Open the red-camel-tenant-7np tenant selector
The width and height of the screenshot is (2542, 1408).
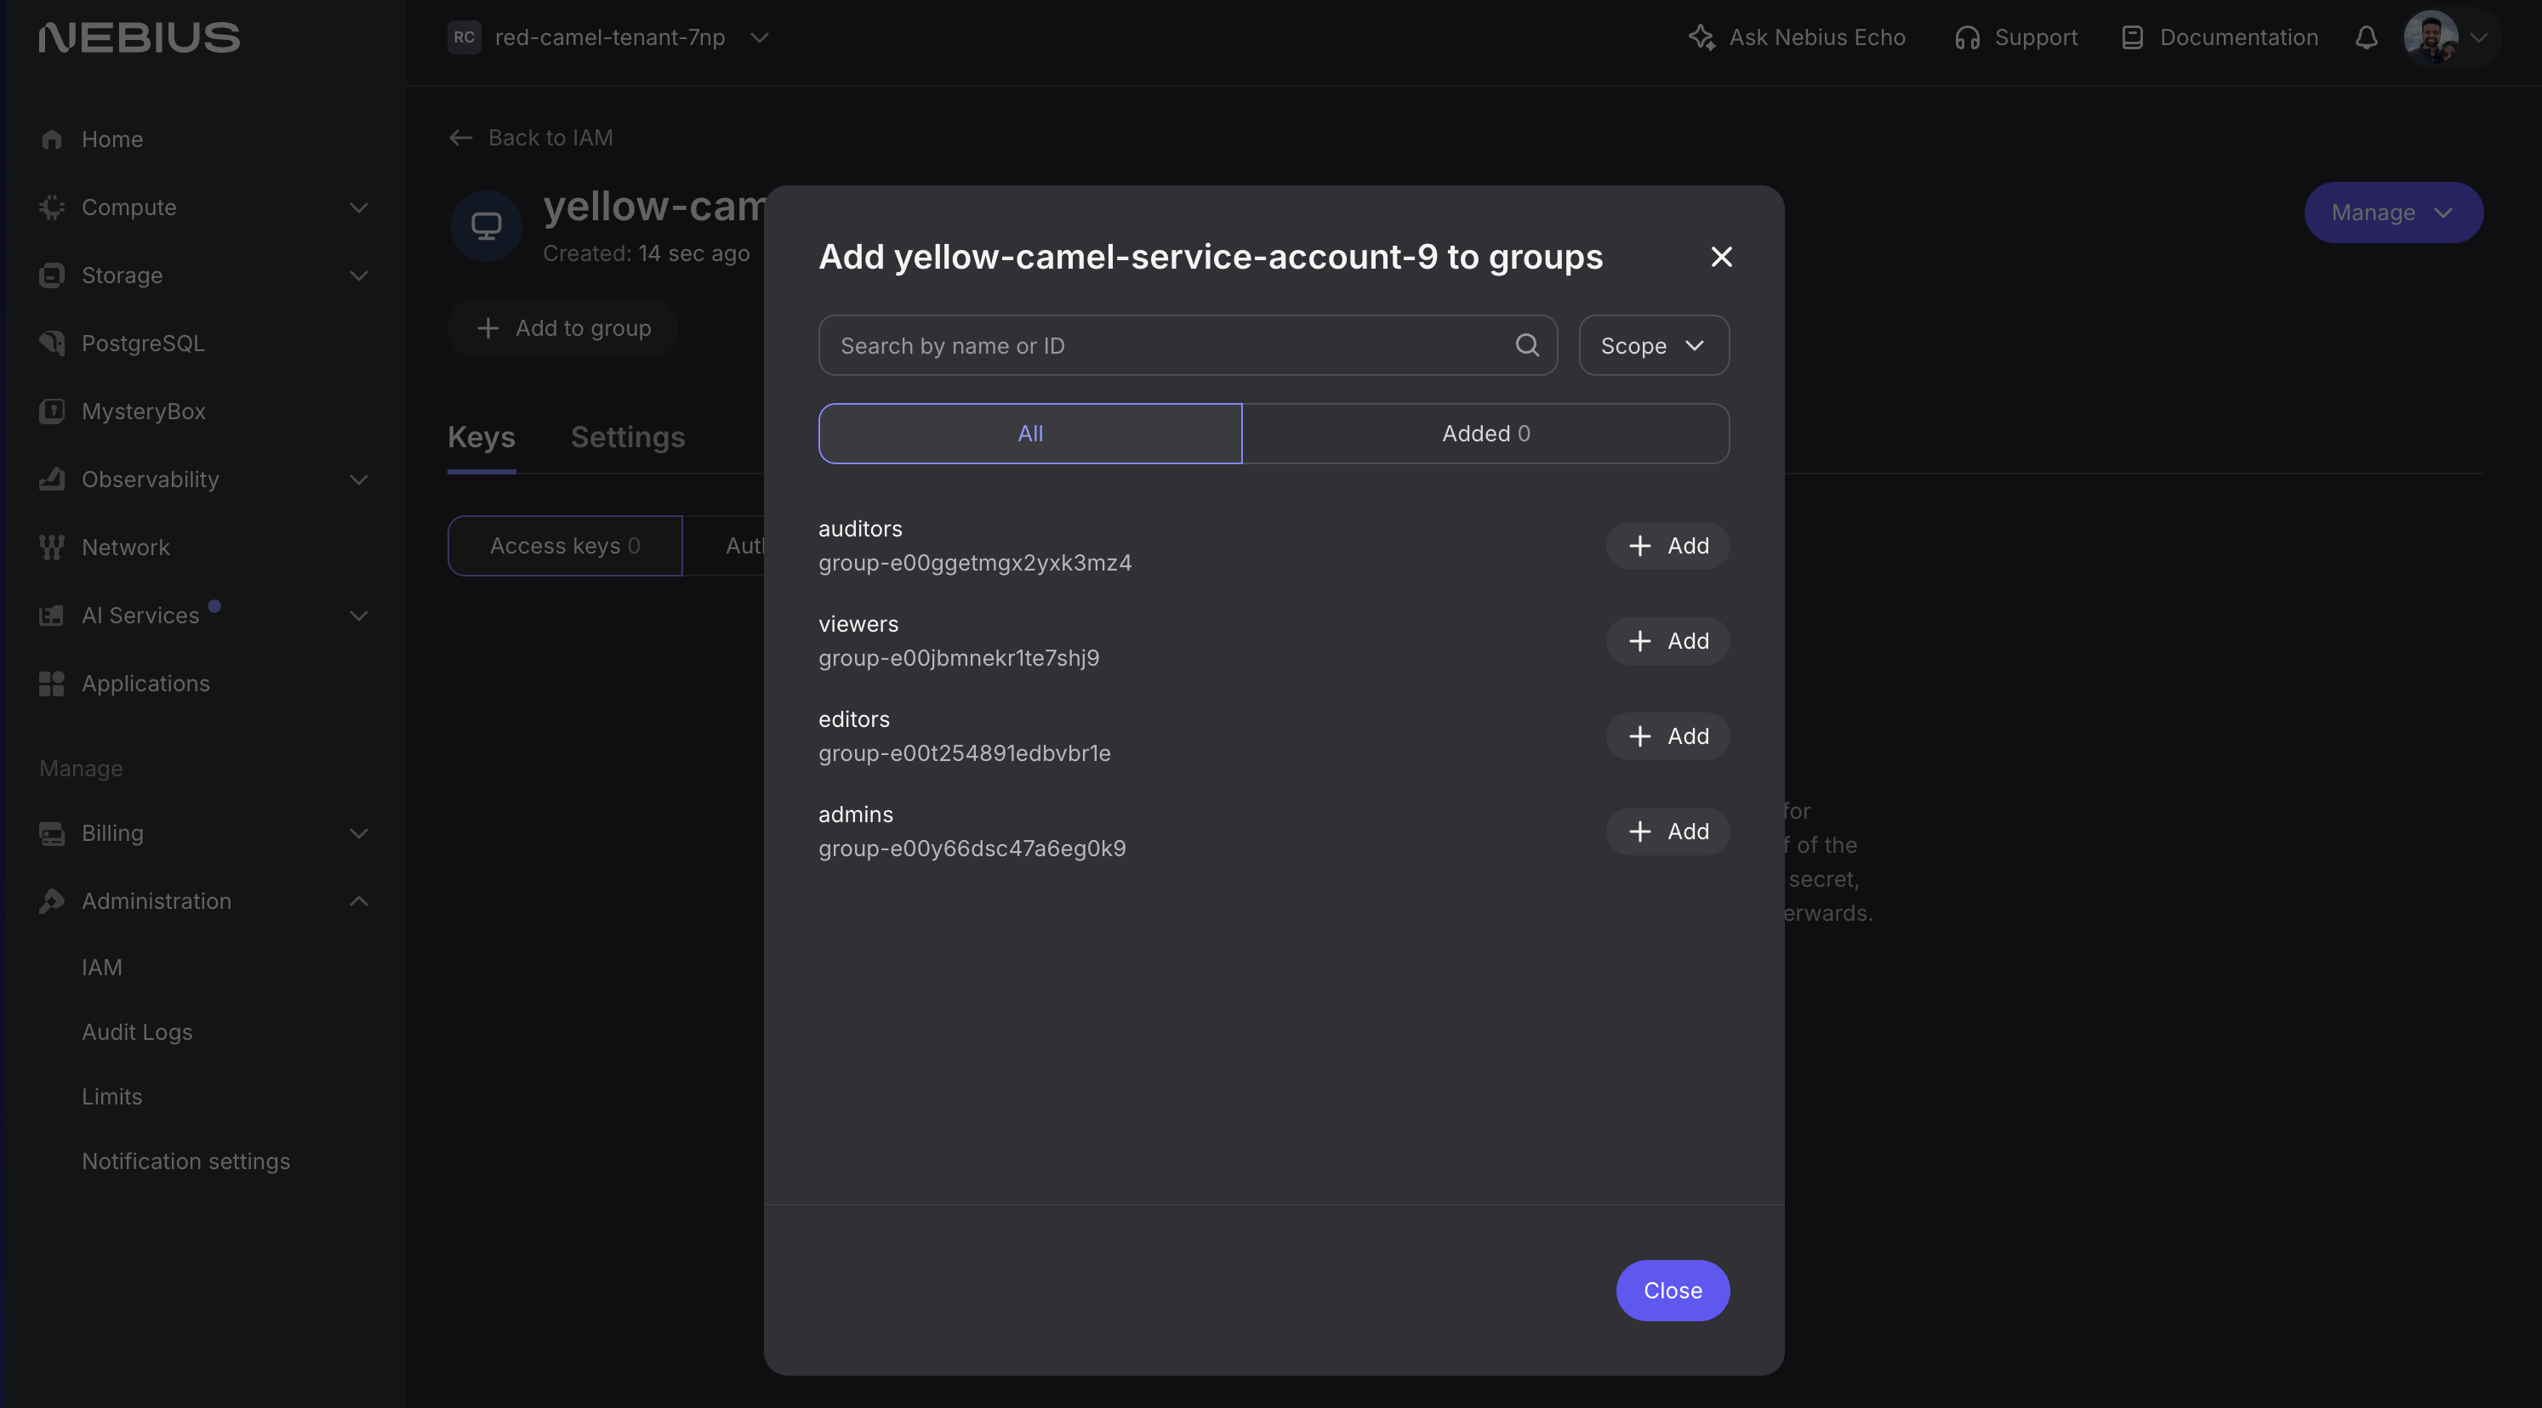tap(609, 37)
